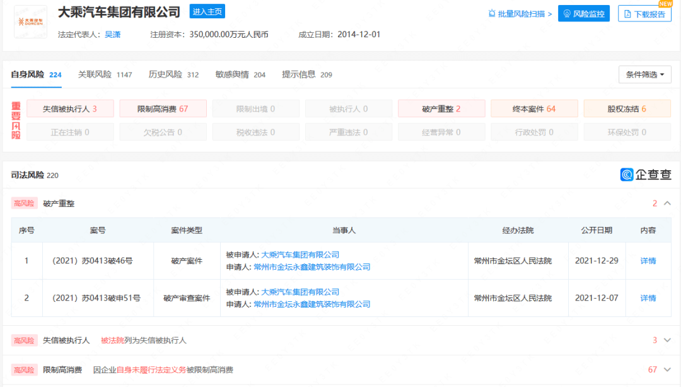Switch to the 自身风险 tab
The height and width of the screenshot is (387, 681).
click(x=36, y=75)
